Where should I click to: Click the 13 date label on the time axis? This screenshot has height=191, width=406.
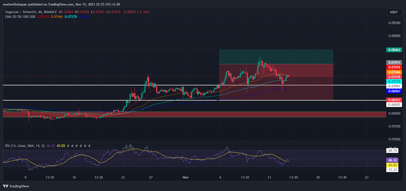pyautogui.click(x=269, y=177)
